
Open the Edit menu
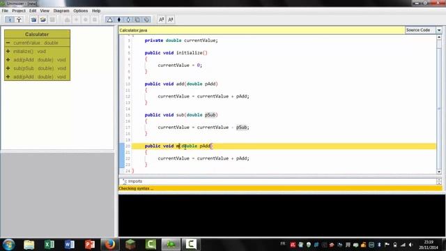click(x=33, y=11)
